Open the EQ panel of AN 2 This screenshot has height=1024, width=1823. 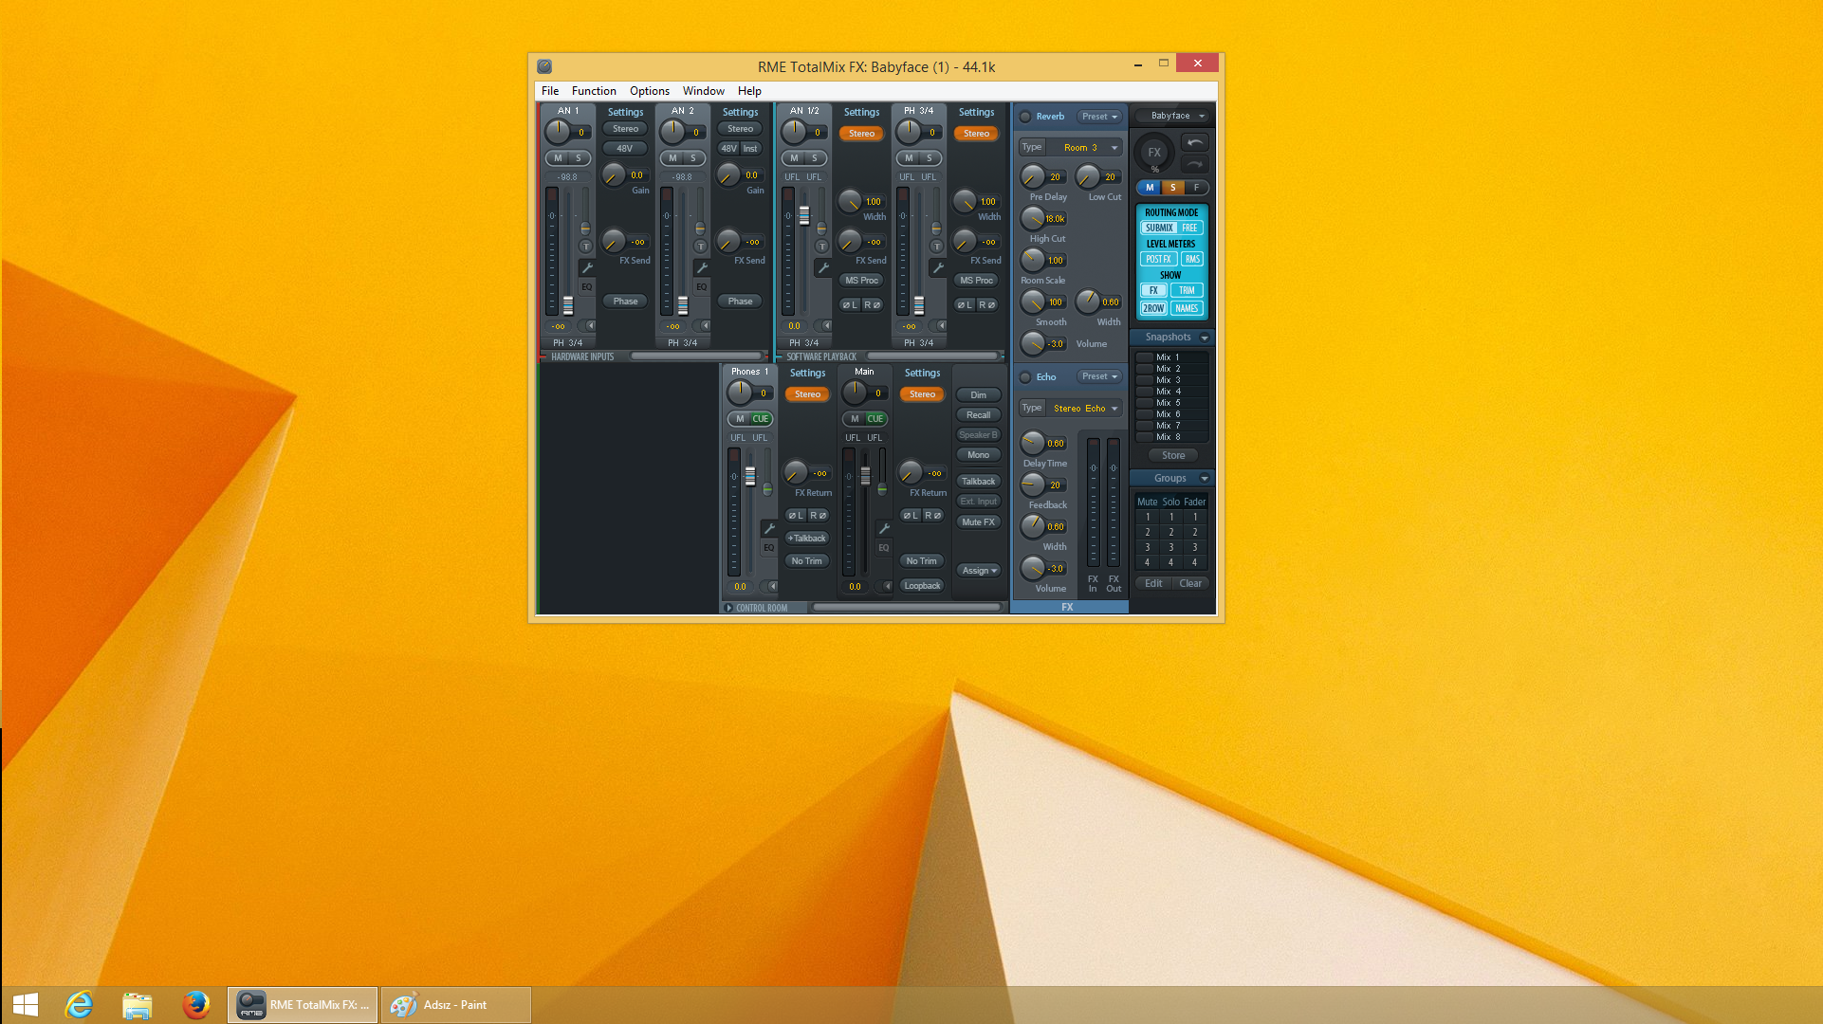pyautogui.click(x=702, y=286)
